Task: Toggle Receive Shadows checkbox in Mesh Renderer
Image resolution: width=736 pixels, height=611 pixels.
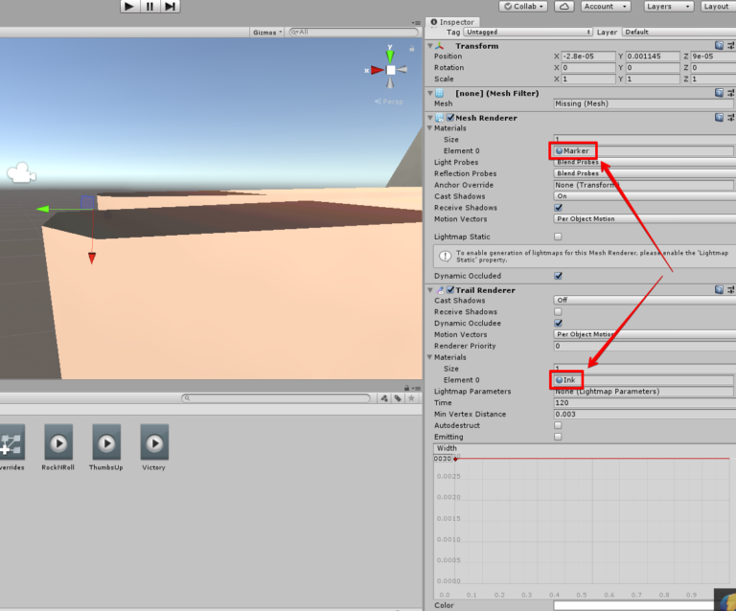Action: coord(559,208)
